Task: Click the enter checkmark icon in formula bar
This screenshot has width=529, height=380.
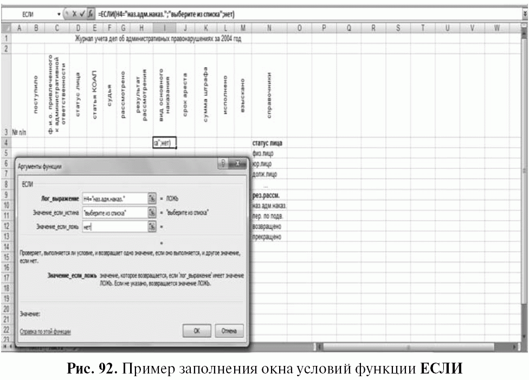Action: [82, 14]
